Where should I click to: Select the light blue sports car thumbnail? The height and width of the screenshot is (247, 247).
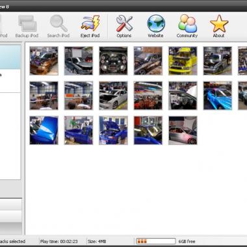tap(218, 96)
